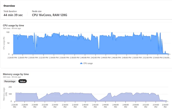The image size is (172, 109).
Task: Click the Overview heading
Action: pyautogui.click(x=9, y=6)
